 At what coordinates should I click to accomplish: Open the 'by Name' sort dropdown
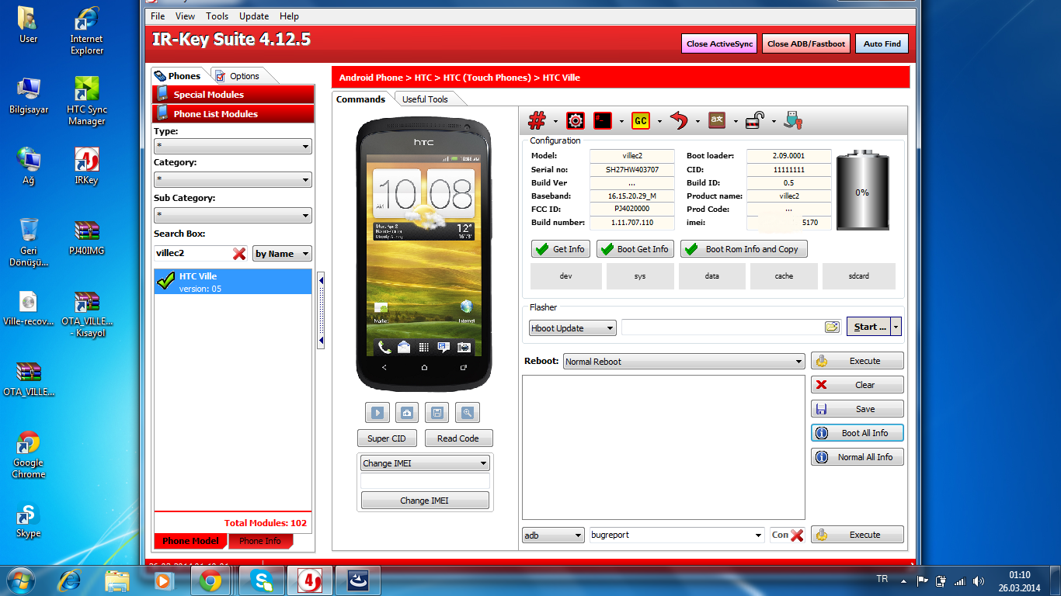click(x=283, y=254)
